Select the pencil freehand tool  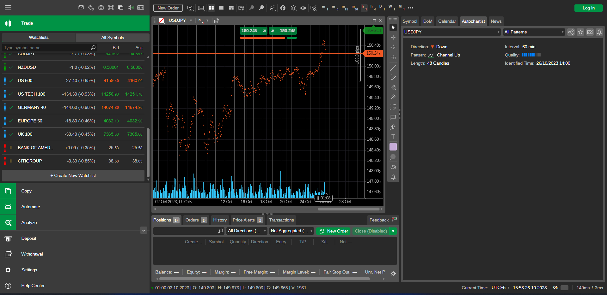[x=393, y=77]
